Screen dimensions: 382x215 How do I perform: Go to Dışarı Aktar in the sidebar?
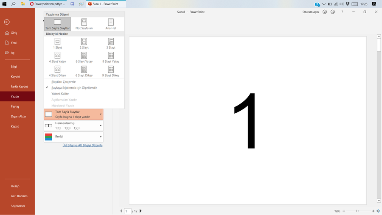tap(18, 116)
